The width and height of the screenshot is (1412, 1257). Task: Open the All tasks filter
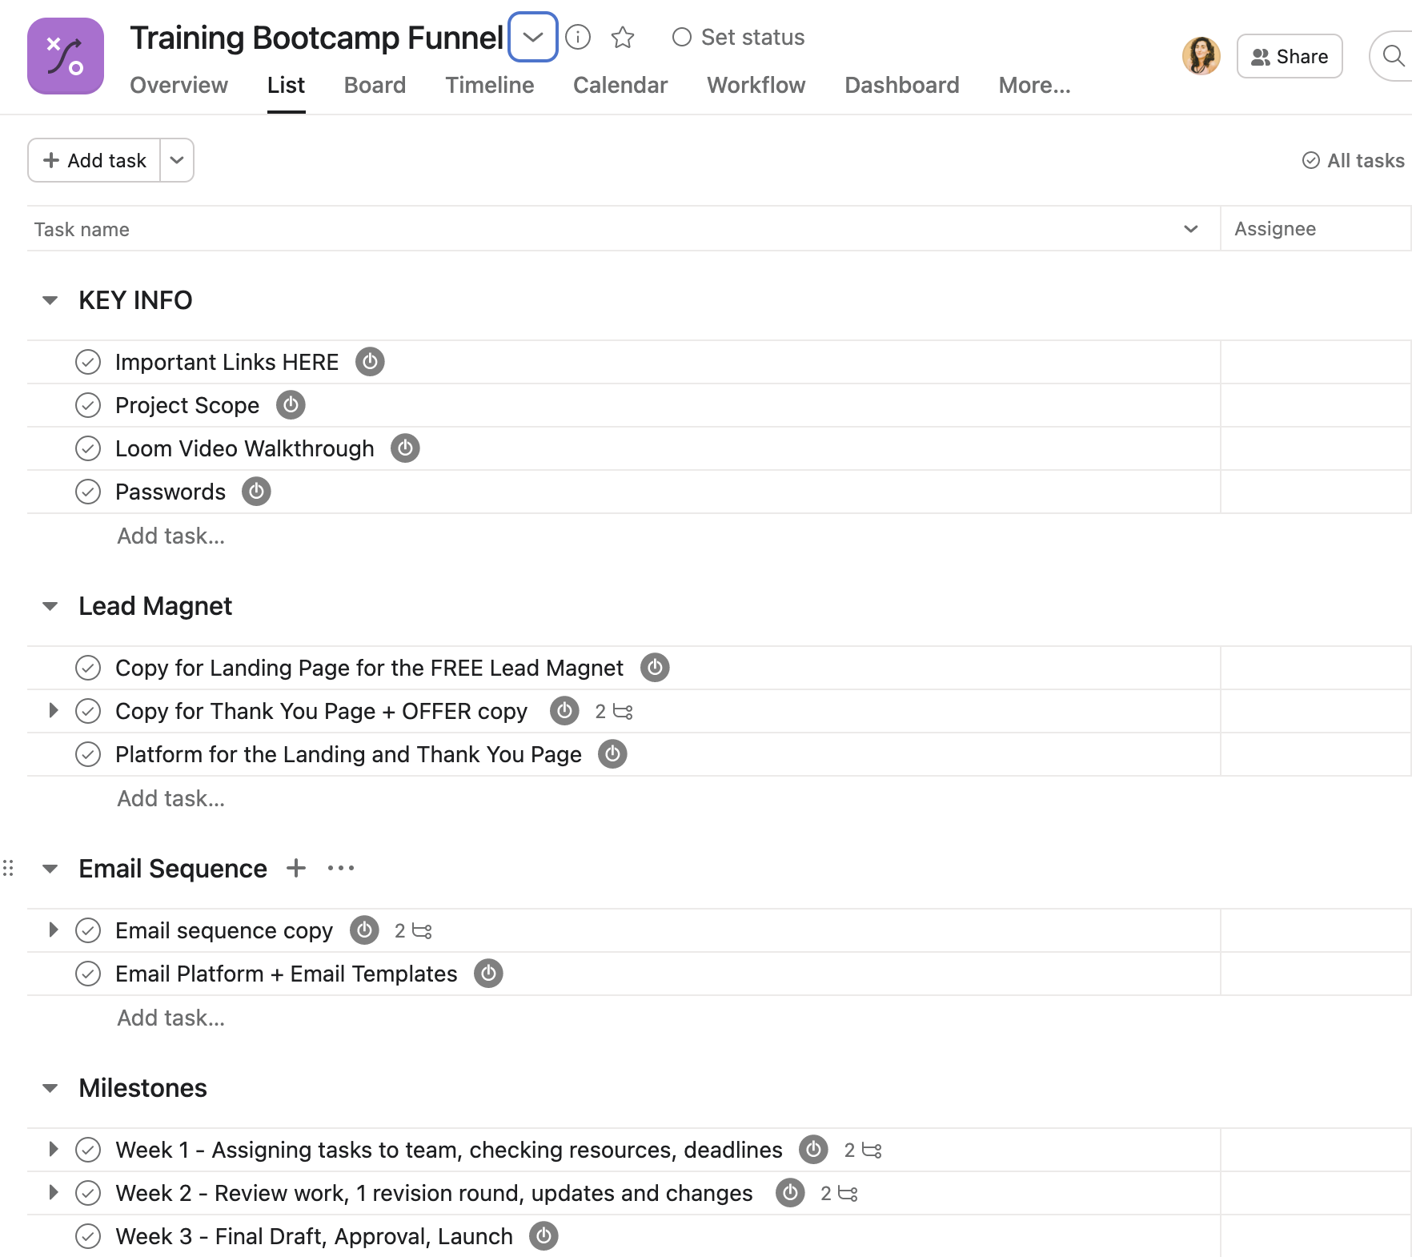point(1354,160)
